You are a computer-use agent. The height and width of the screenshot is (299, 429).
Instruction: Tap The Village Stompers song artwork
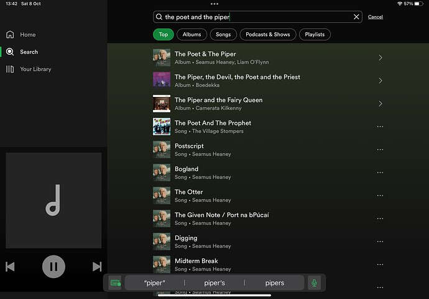[162, 127]
